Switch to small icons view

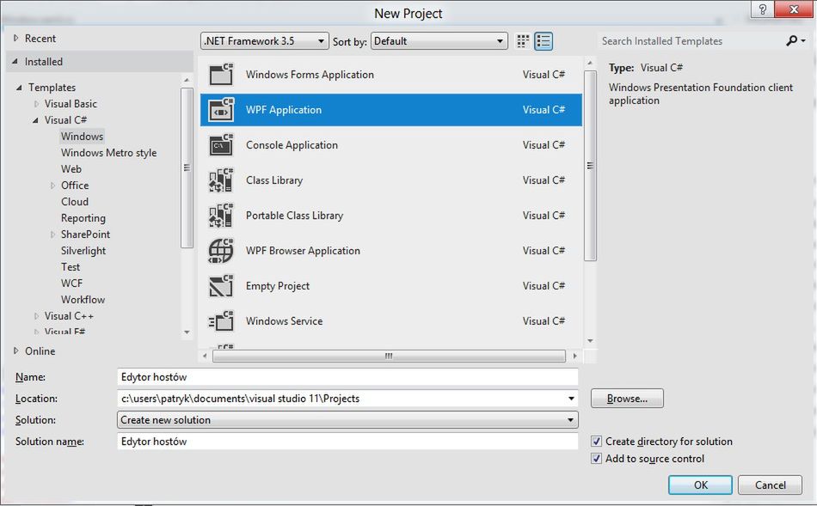pos(523,41)
